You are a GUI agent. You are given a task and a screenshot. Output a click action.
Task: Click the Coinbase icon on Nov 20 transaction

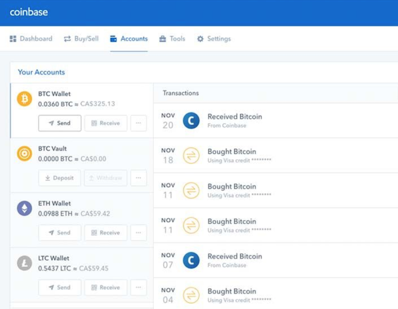(191, 120)
